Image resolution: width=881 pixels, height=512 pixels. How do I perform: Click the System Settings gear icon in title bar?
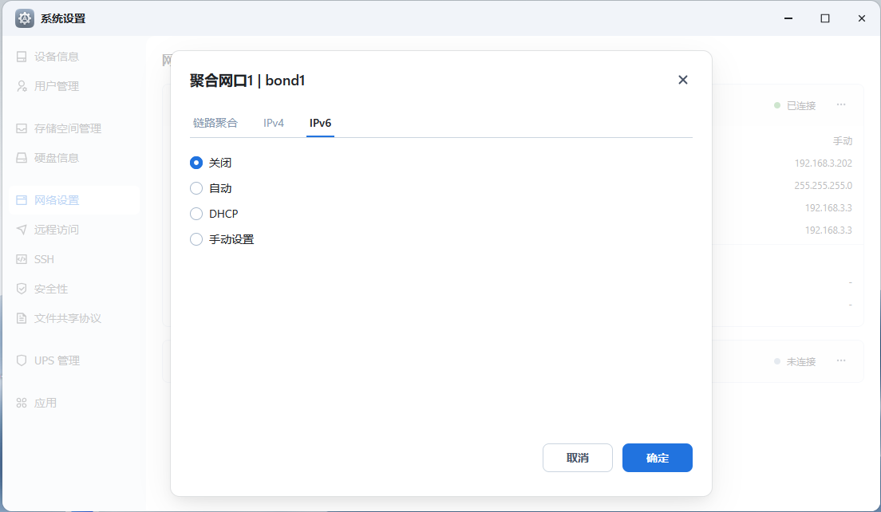[x=24, y=18]
